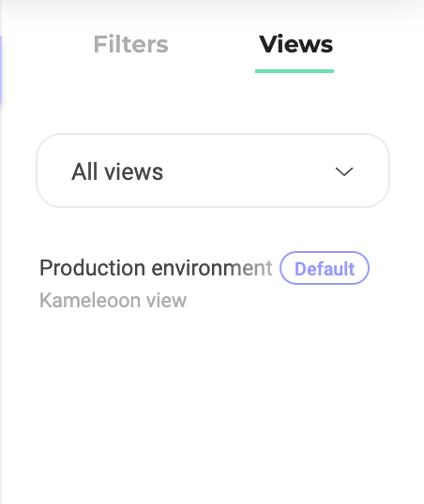Screen dimensions: 424x504
Task: Switch to the Filters tab
Action: [130, 44]
